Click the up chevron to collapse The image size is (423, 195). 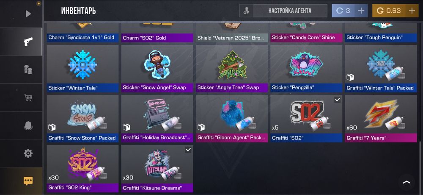pos(407,182)
